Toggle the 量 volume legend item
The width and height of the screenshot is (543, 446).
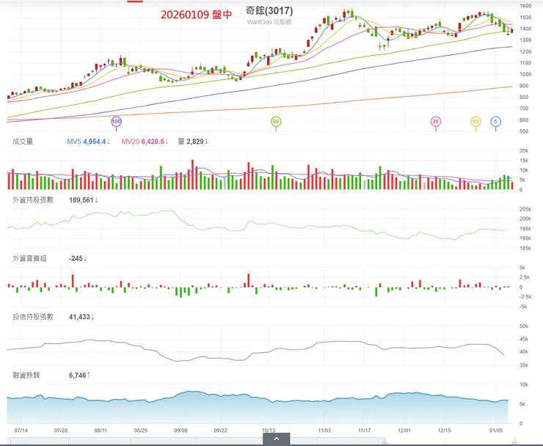[193, 141]
